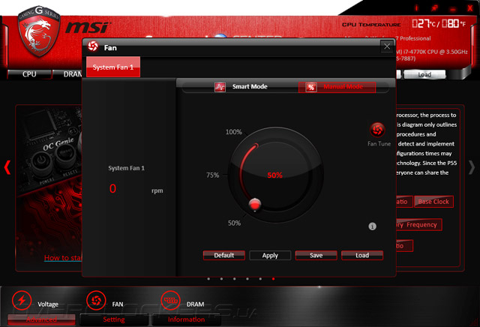Image resolution: width=480 pixels, height=327 pixels.
Task: Click the info icon in the title bar
Action: click(416, 8)
